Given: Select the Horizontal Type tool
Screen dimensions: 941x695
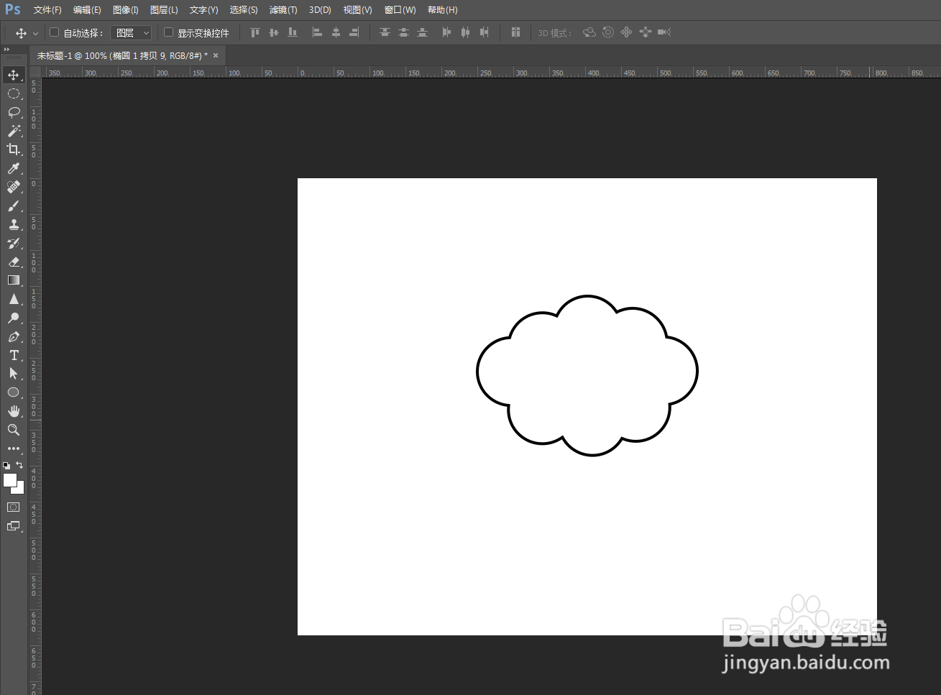Looking at the screenshot, I should (14, 355).
